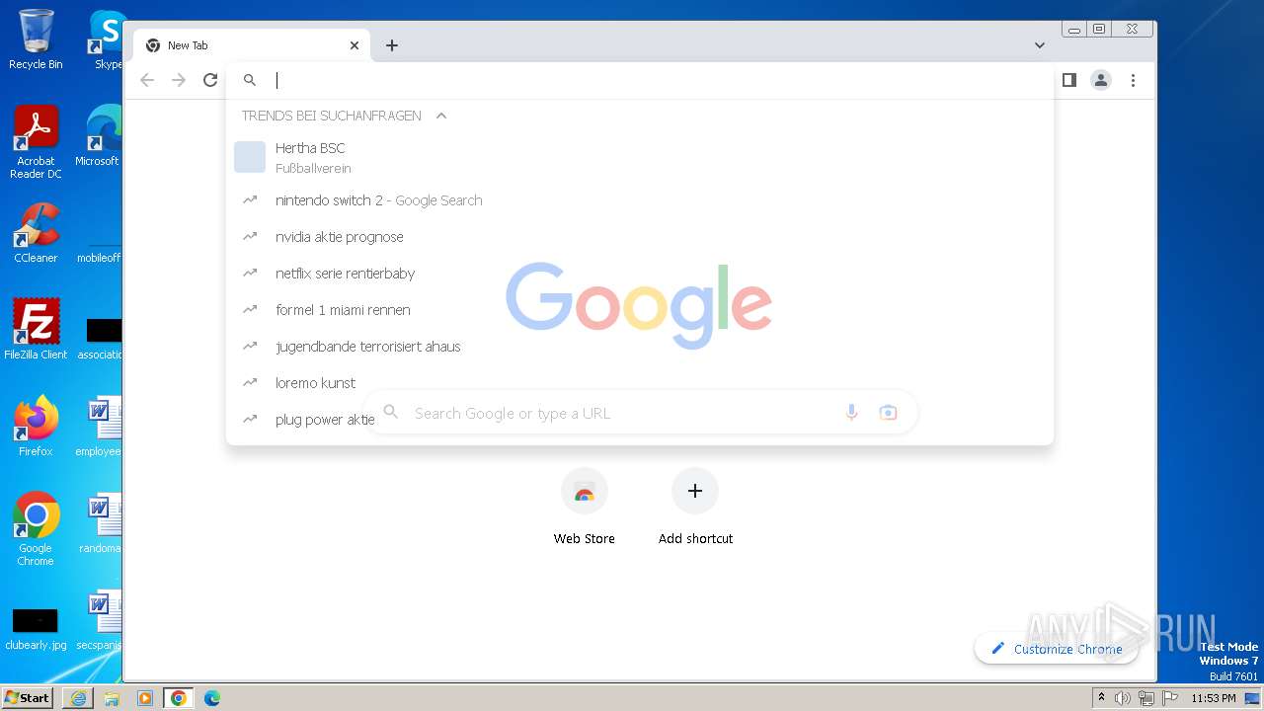Click the nintendo switch 2 trend arrow icon
The width and height of the screenshot is (1264, 711).
[250, 200]
